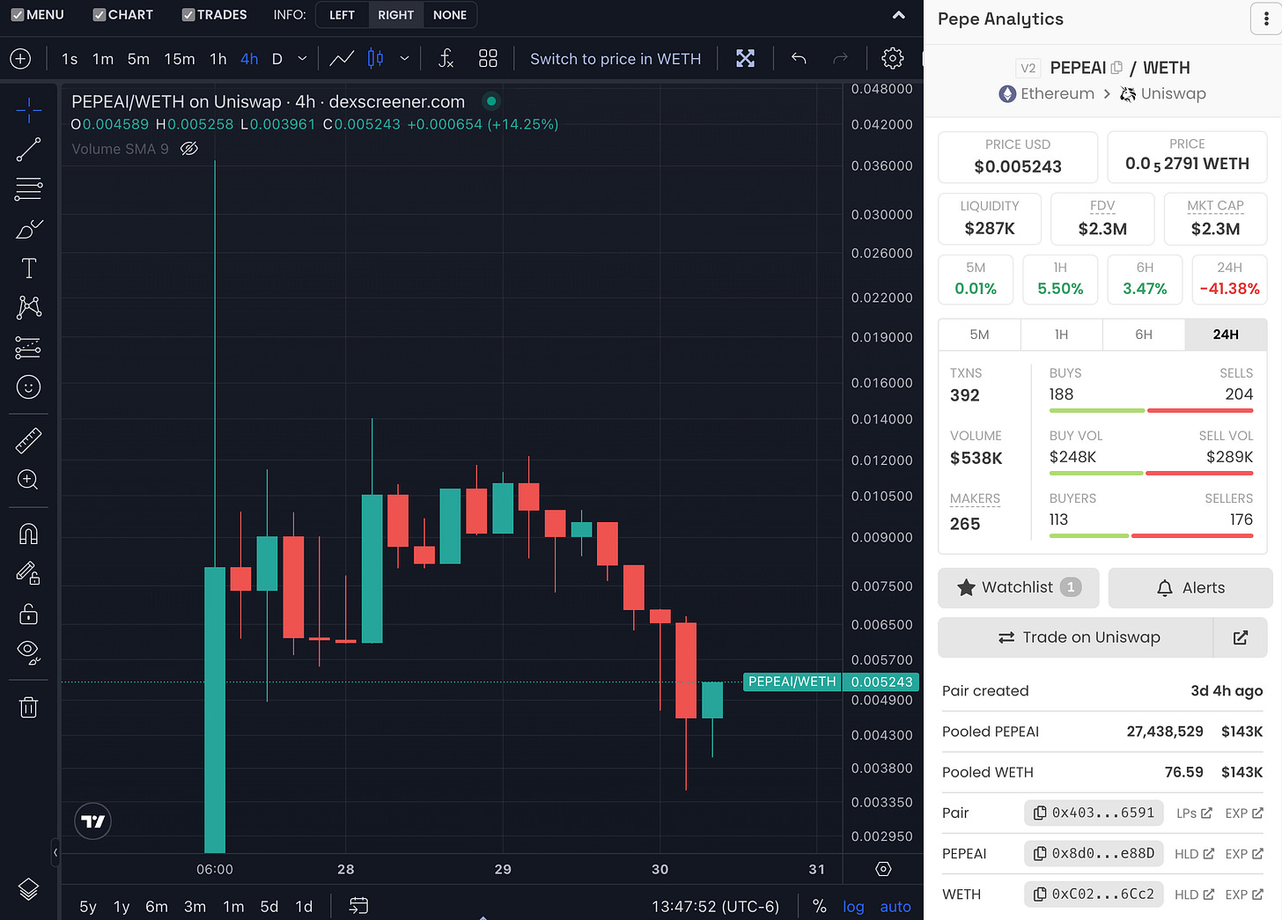Open price scale settings icon
Image resolution: width=1282 pixels, height=920 pixels.
coord(884,869)
